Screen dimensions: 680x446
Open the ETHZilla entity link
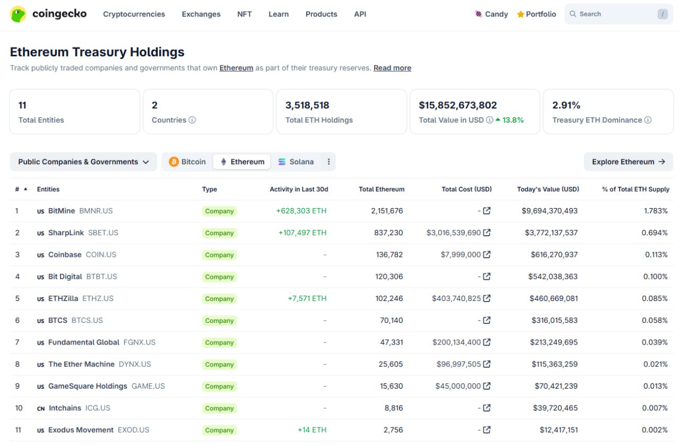tap(63, 298)
